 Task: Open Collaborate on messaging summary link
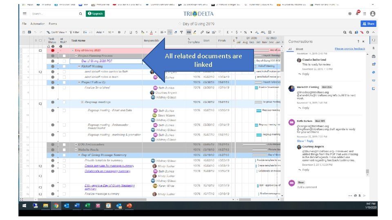(x=107, y=171)
